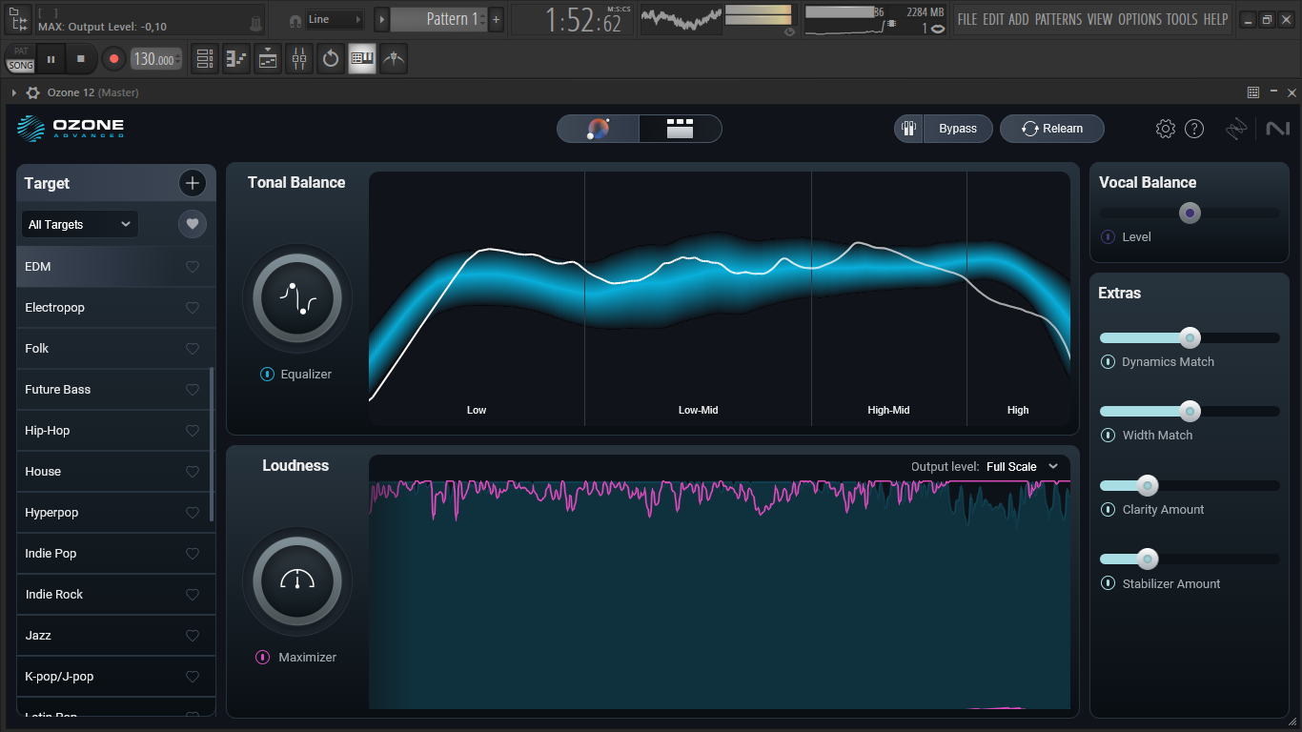Open the PATTERNS menu
The width and height of the screenshot is (1302, 732).
pyautogui.click(x=1058, y=19)
